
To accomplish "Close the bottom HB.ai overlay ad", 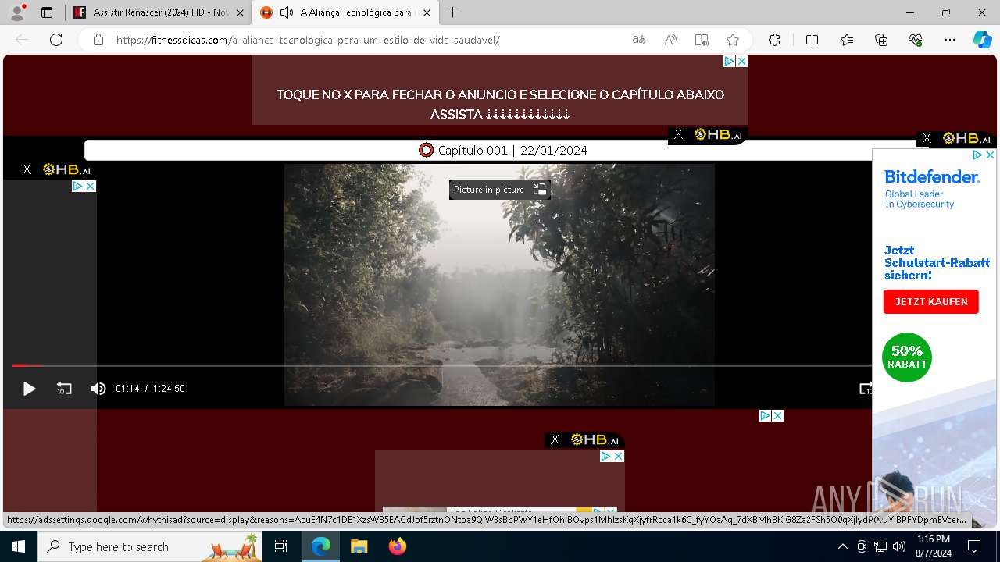I will coord(555,439).
